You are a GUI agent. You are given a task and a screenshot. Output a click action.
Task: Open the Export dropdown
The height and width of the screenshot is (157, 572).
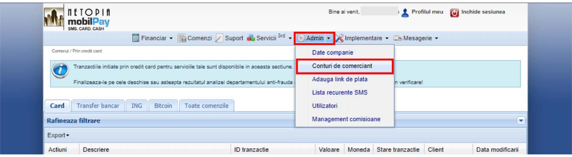pos(58,135)
